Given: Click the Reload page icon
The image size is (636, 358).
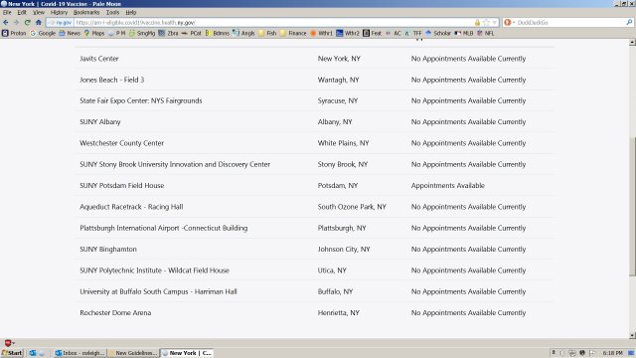Looking at the screenshot, I should tap(27, 23).
